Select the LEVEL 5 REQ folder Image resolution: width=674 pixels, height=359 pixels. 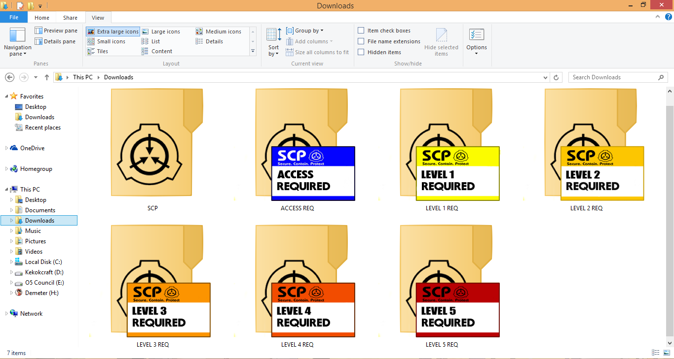[442, 286]
